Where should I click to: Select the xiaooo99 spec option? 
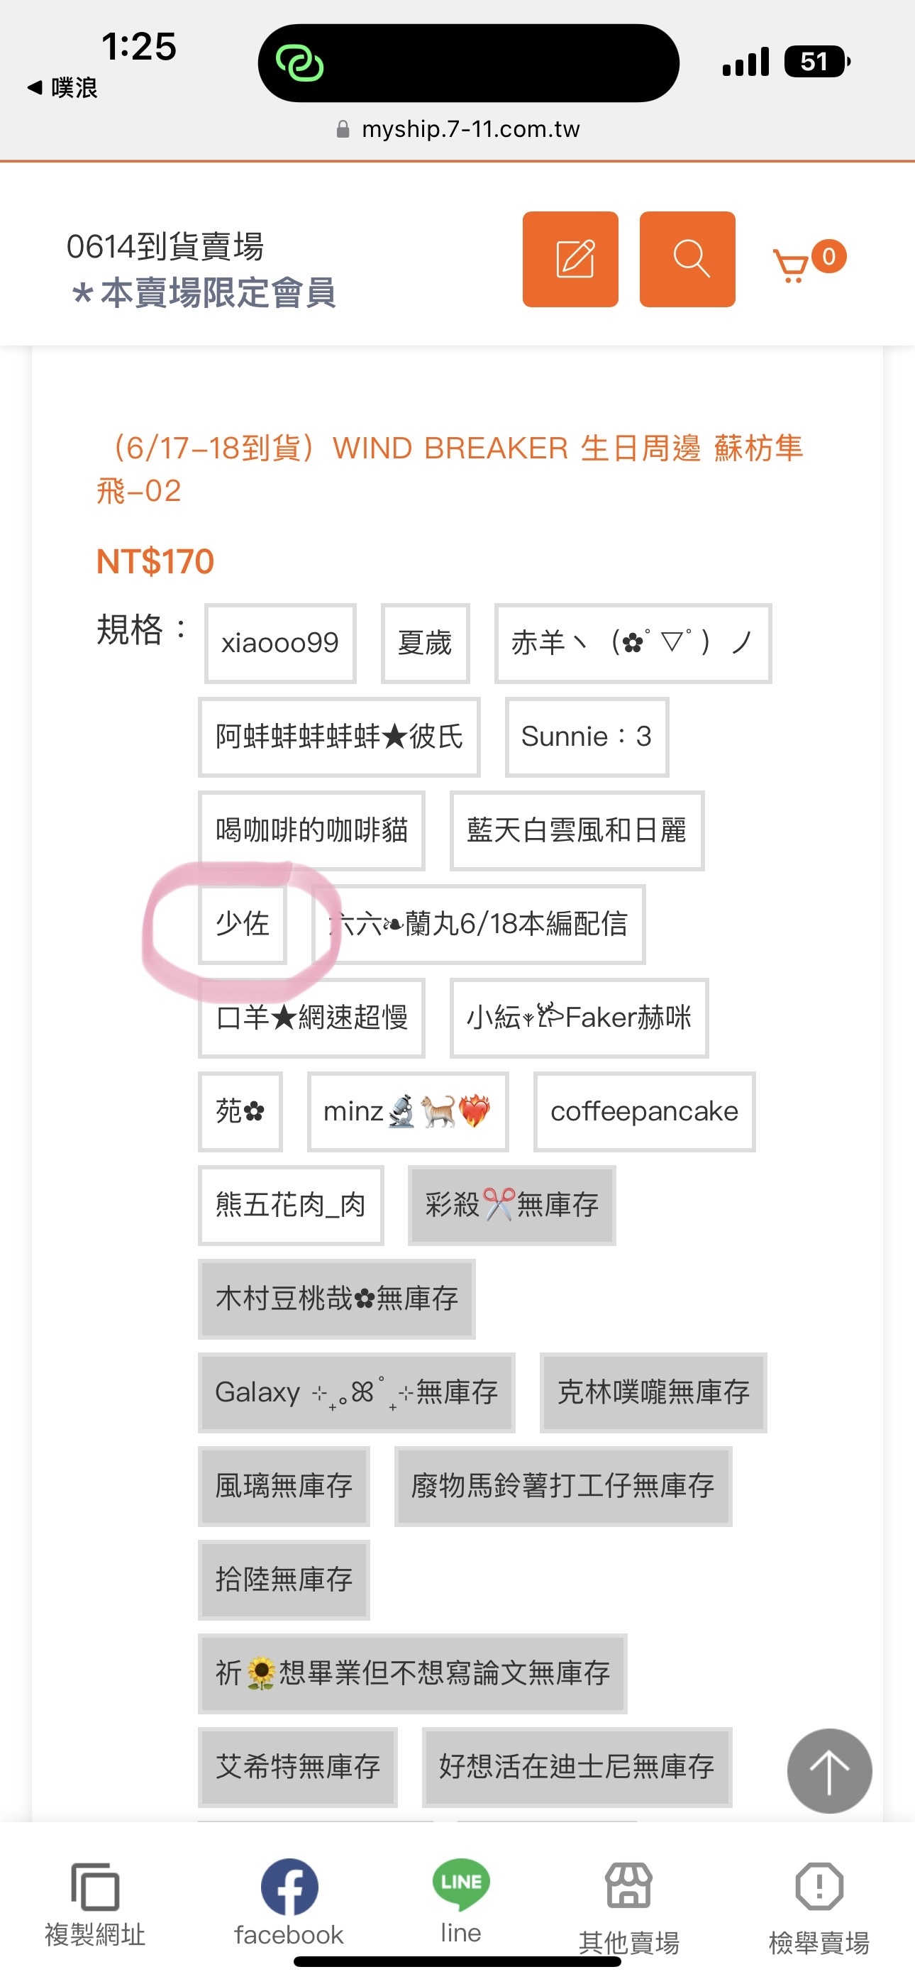279,643
